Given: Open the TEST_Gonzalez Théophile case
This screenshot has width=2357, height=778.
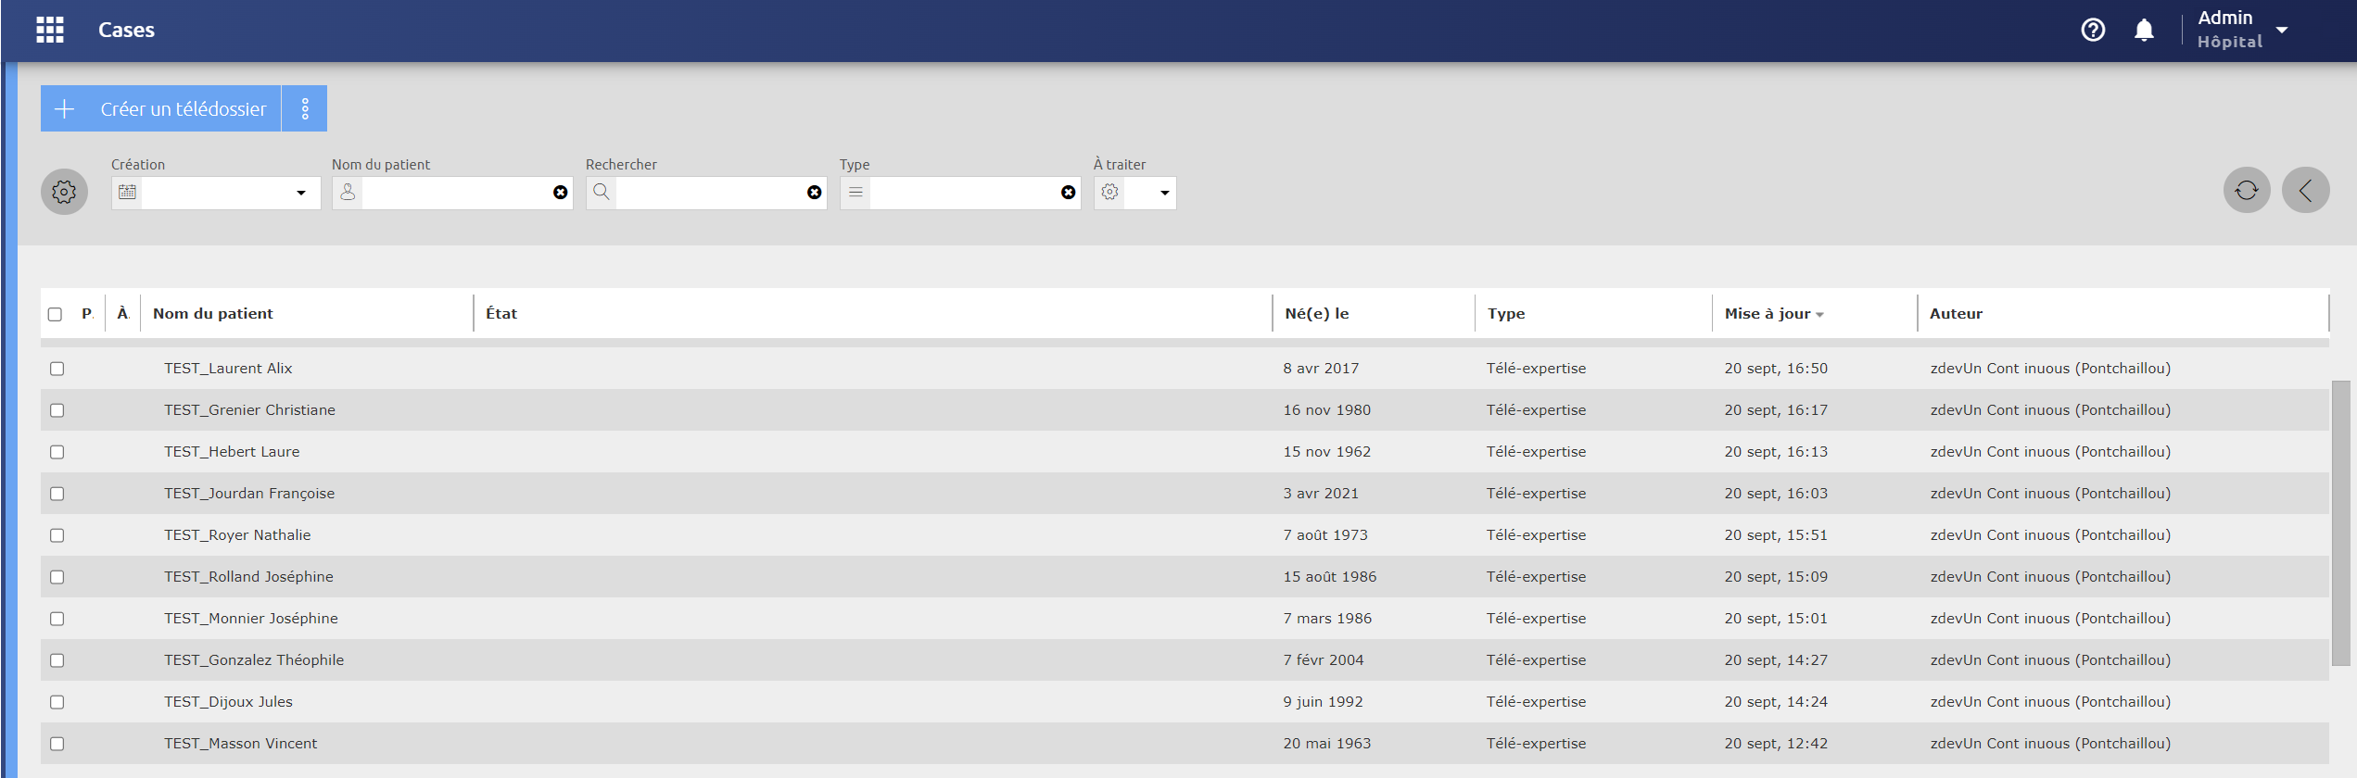Looking at the screenshot, I should coord(254,659).
